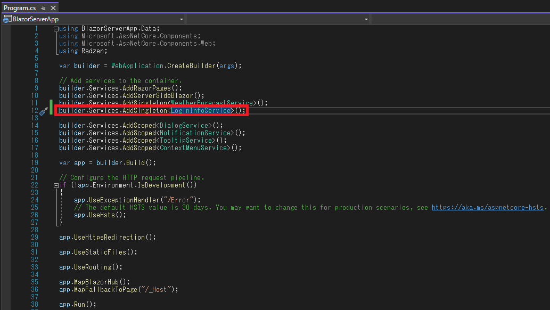Click the 'Add services to the container' comment
550x310 pixels.
pyautogui.click(x=120, y=81)
